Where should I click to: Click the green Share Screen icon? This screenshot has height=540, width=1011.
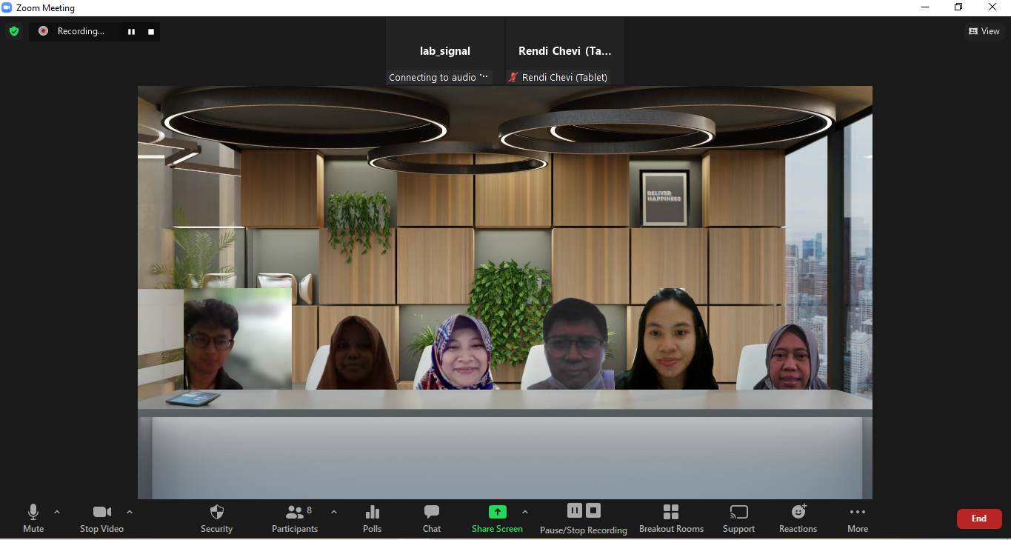[497, 512]
